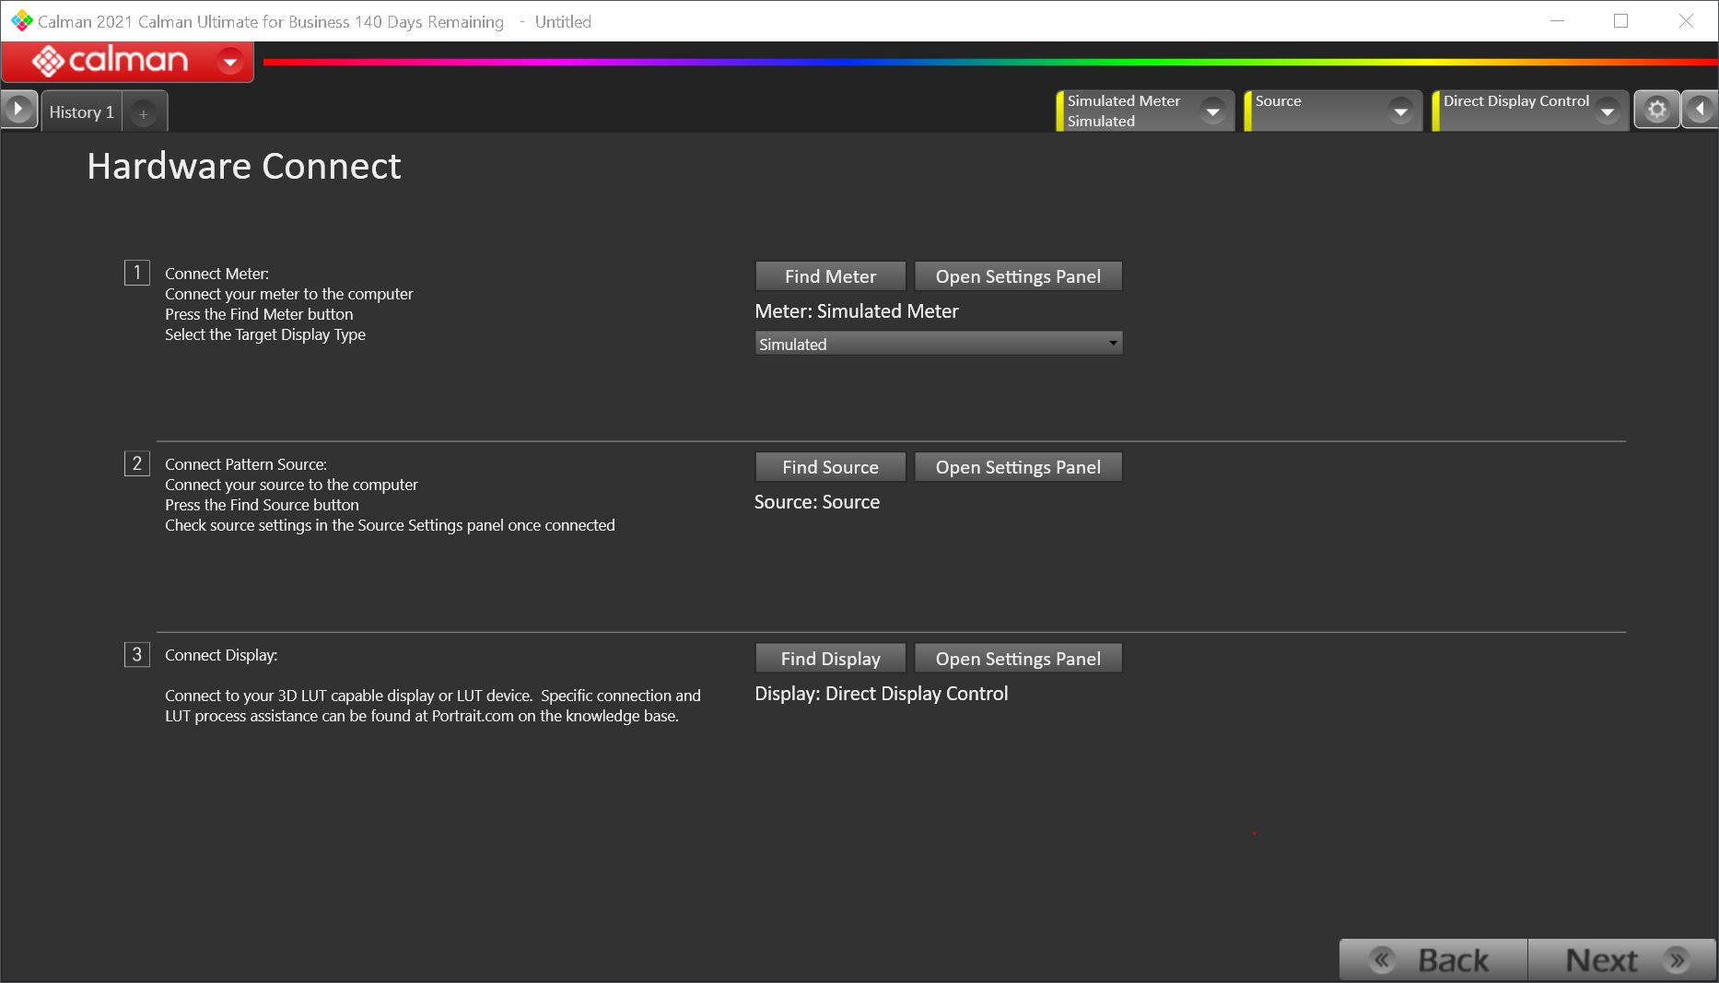The image size is (1719, 983).
Task: Go to the Next workflow page
Action: [1621, 960]
